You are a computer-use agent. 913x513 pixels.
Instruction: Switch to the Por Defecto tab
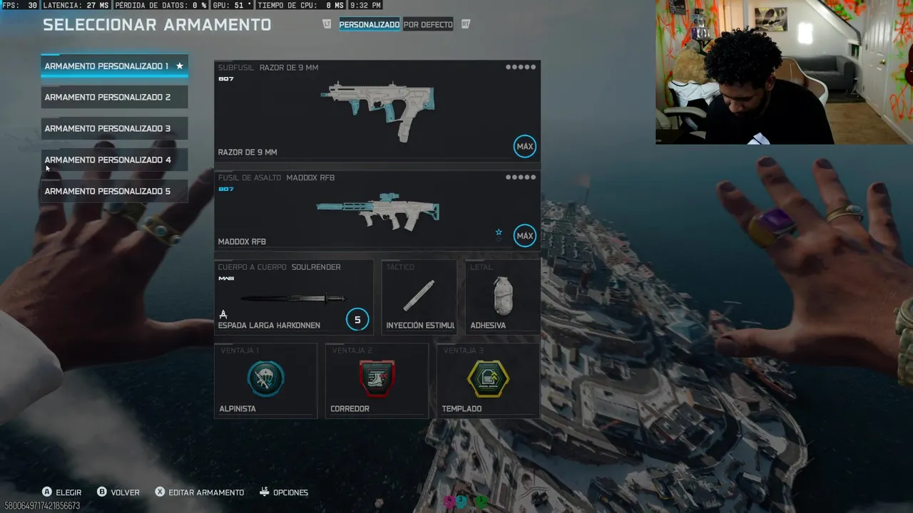point(428,24)
